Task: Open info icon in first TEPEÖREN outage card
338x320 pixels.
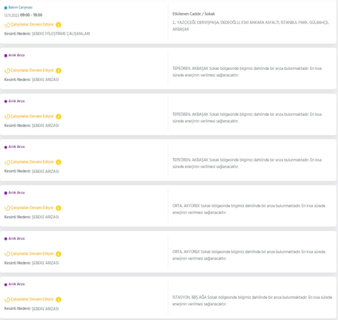Action: click(58, 71)
